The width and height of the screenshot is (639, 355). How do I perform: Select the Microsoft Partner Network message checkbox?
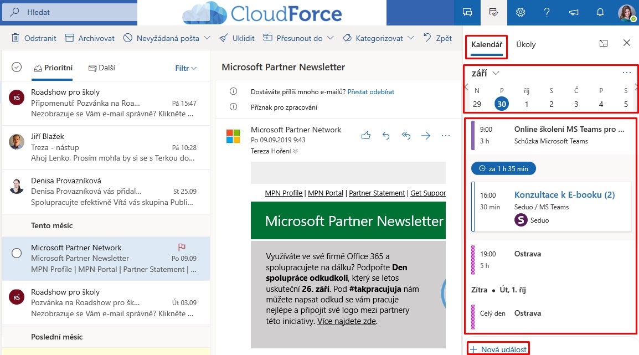click(x=17, y=253)
